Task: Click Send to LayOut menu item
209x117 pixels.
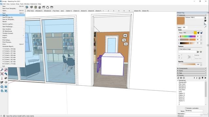Action: pos(13,24)
